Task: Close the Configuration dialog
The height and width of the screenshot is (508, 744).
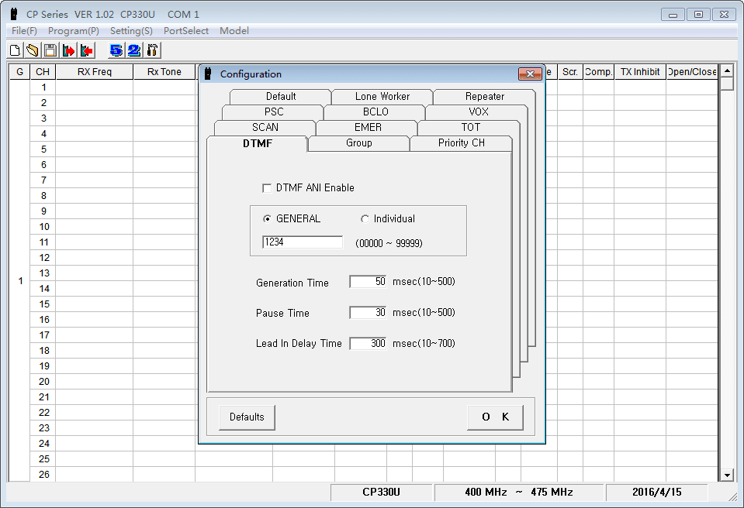Action: pyautogui.click(x=530, y=74)
